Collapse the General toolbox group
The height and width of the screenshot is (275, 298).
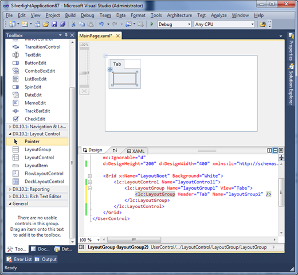(10, 204)
